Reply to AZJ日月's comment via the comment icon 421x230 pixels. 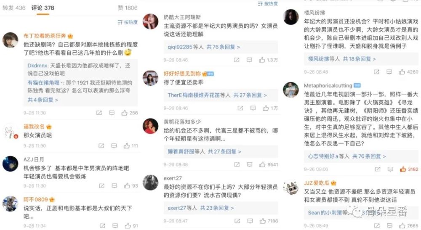[115, 186]
